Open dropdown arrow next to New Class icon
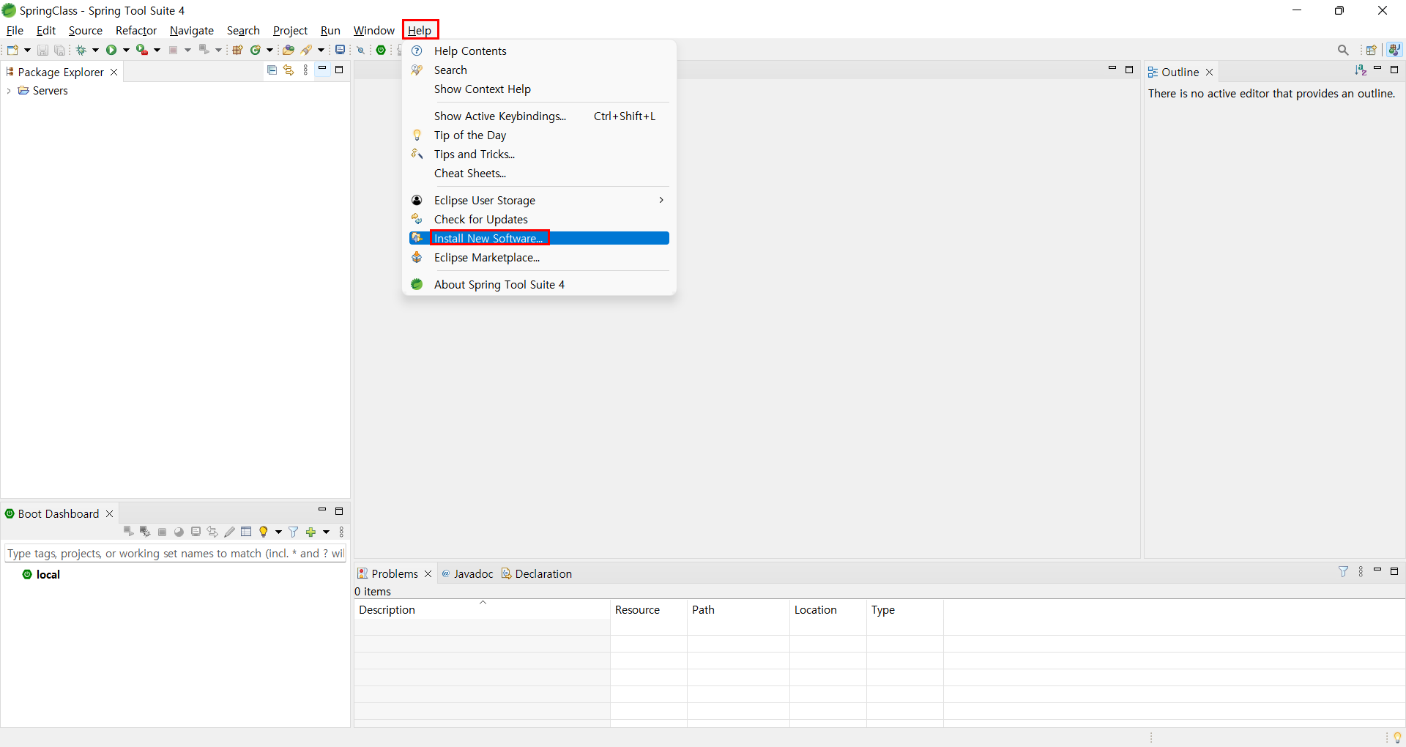This screenshot has width=1406, height=747. pos(269,50)
